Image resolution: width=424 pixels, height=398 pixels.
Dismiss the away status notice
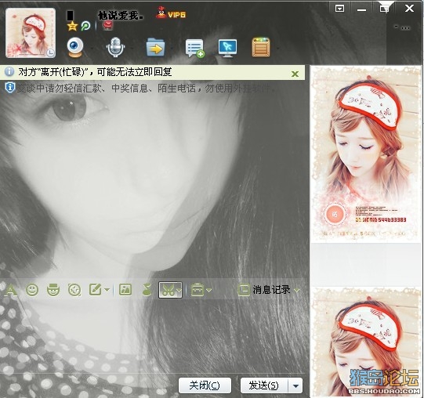[295, 74]
